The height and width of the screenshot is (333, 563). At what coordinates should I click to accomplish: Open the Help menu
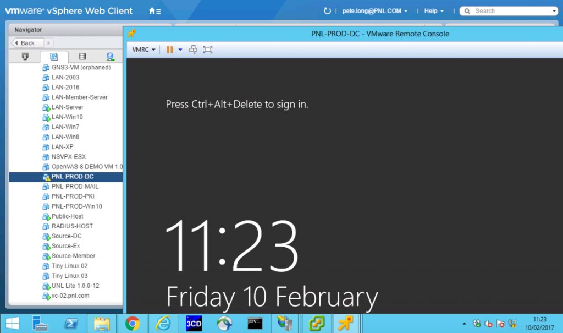pyautogui.click(x=432, y=10)
